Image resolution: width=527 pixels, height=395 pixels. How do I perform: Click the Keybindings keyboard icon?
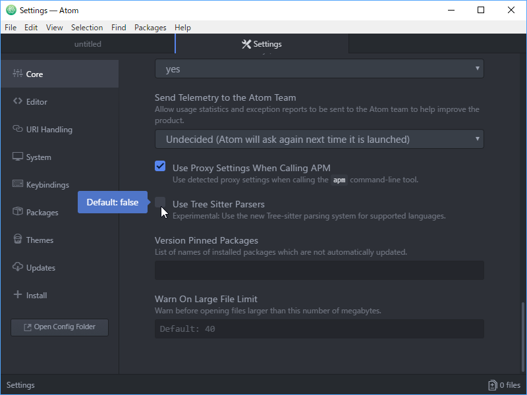click(x=18, y=184)
